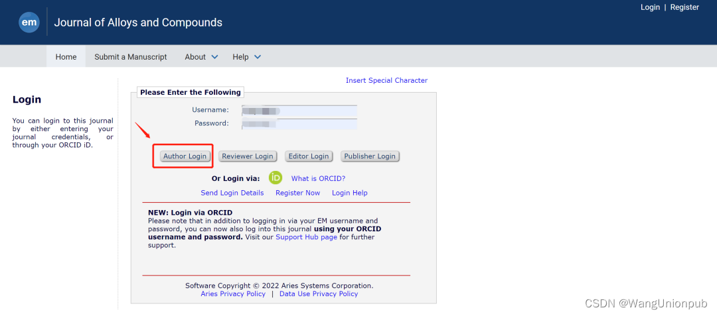Click Journal of Alloys and Compounds title
Screen dimensions: 717x316
click(x=138, y=23)
